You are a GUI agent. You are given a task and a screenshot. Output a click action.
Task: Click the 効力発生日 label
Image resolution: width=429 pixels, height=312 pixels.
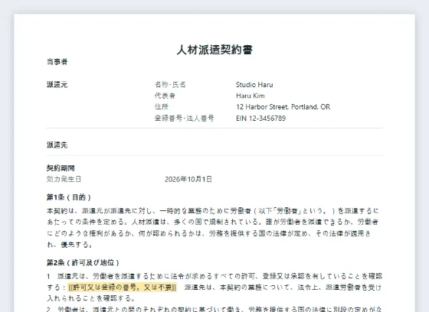[x=64, y=179]
